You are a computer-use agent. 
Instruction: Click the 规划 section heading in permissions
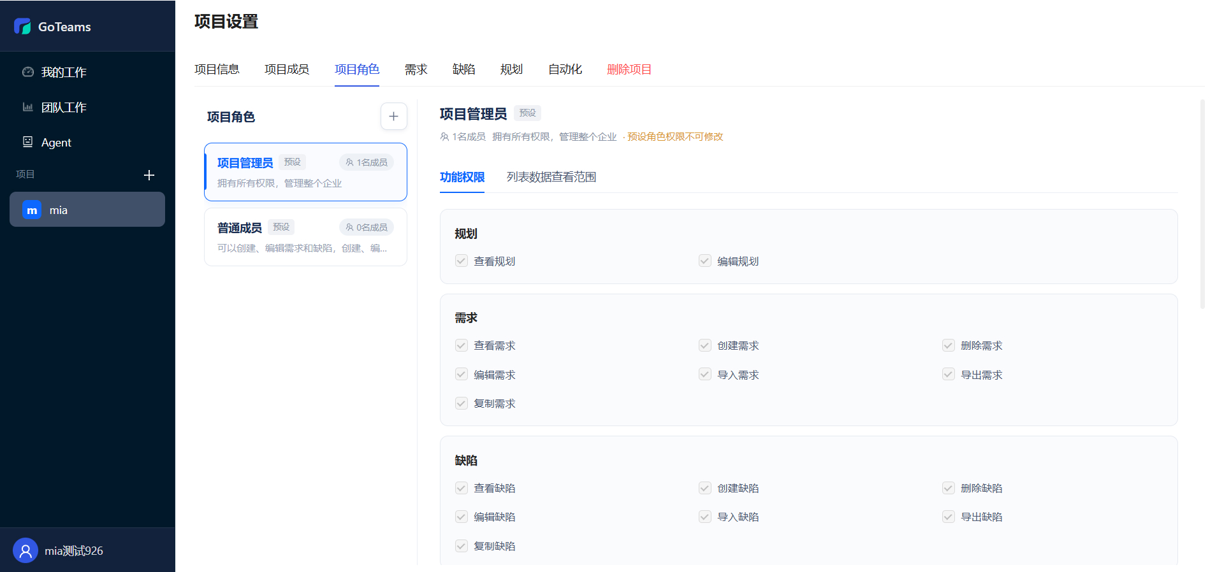pyautogui.click(x=466, y=234)
